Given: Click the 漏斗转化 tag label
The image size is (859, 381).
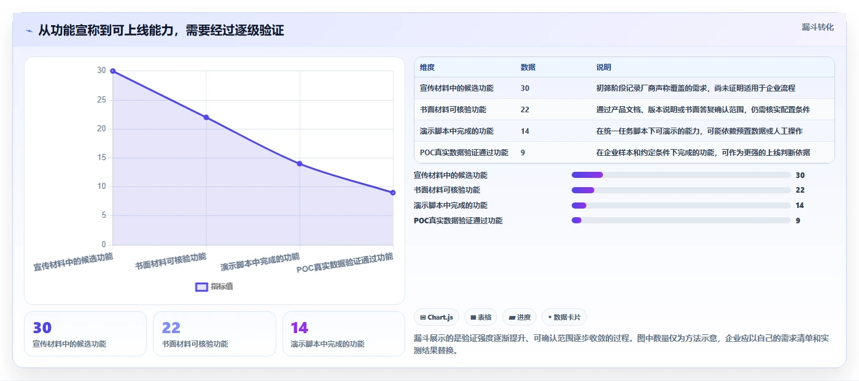Looking at the screenshot, I should (817, 27).
